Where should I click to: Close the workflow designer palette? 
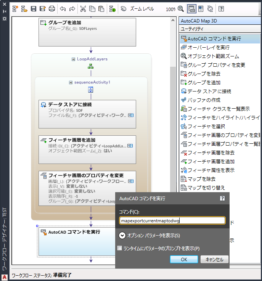[5, 4]
